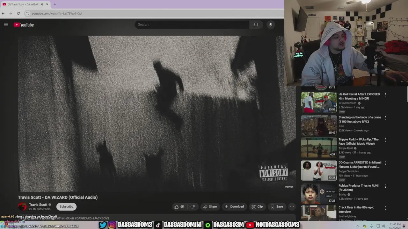This screenshot has height=229, width=408.
Task: Start voice search with microphone icon
Action: point(271,24)
